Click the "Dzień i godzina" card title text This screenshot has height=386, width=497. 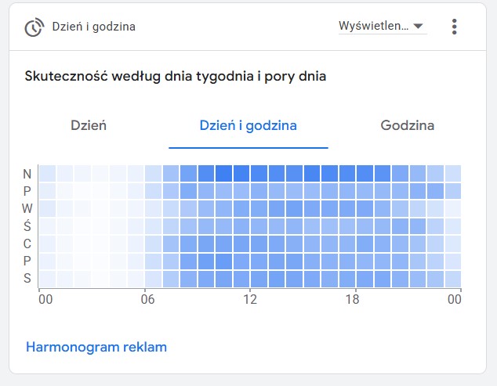[x=94, y=27]
